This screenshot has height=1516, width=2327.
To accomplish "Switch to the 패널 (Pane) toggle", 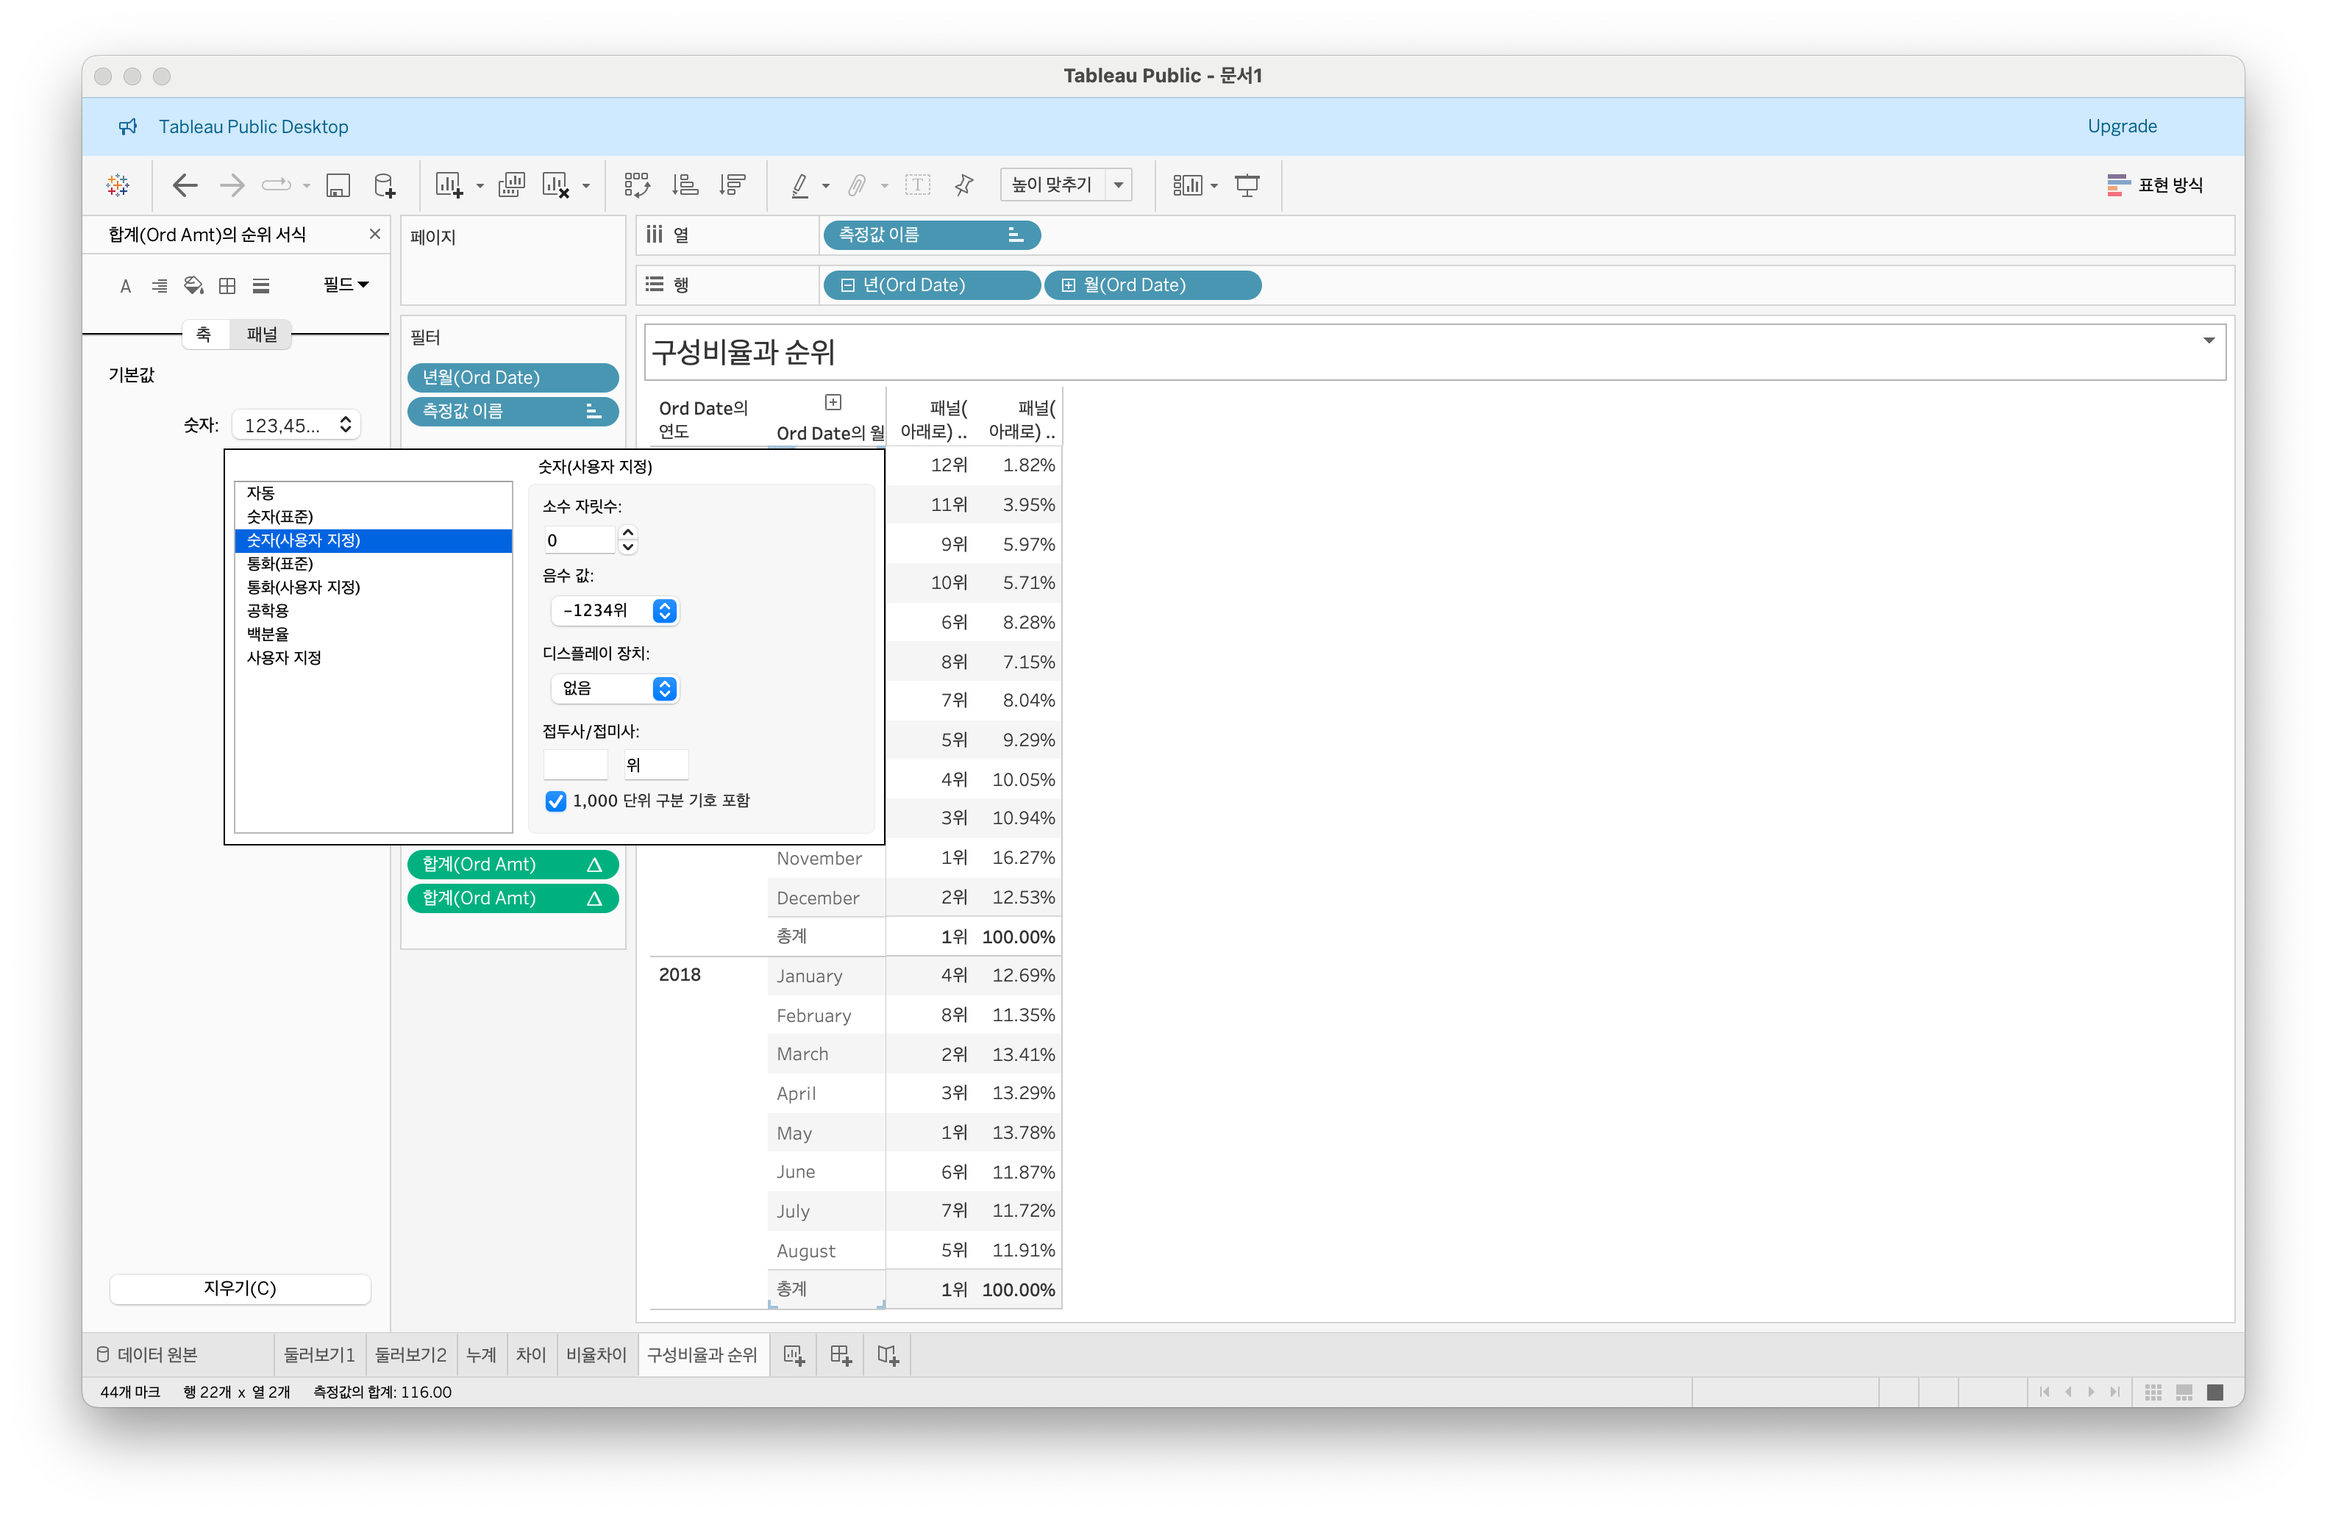I will click(261, 335).
